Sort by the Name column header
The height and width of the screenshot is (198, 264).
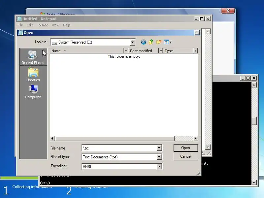coord(87,51)
